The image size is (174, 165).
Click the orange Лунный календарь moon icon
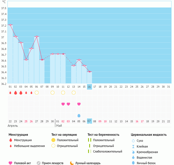tap(72, 163)
